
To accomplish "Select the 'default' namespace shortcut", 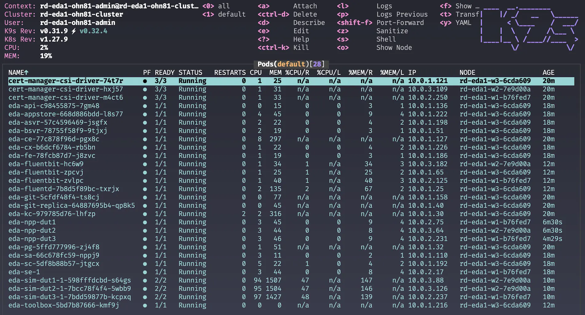I will point(231,14).
